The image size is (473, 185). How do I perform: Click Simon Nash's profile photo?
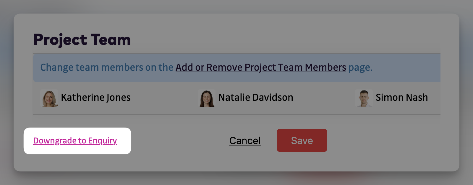(364, 98)
